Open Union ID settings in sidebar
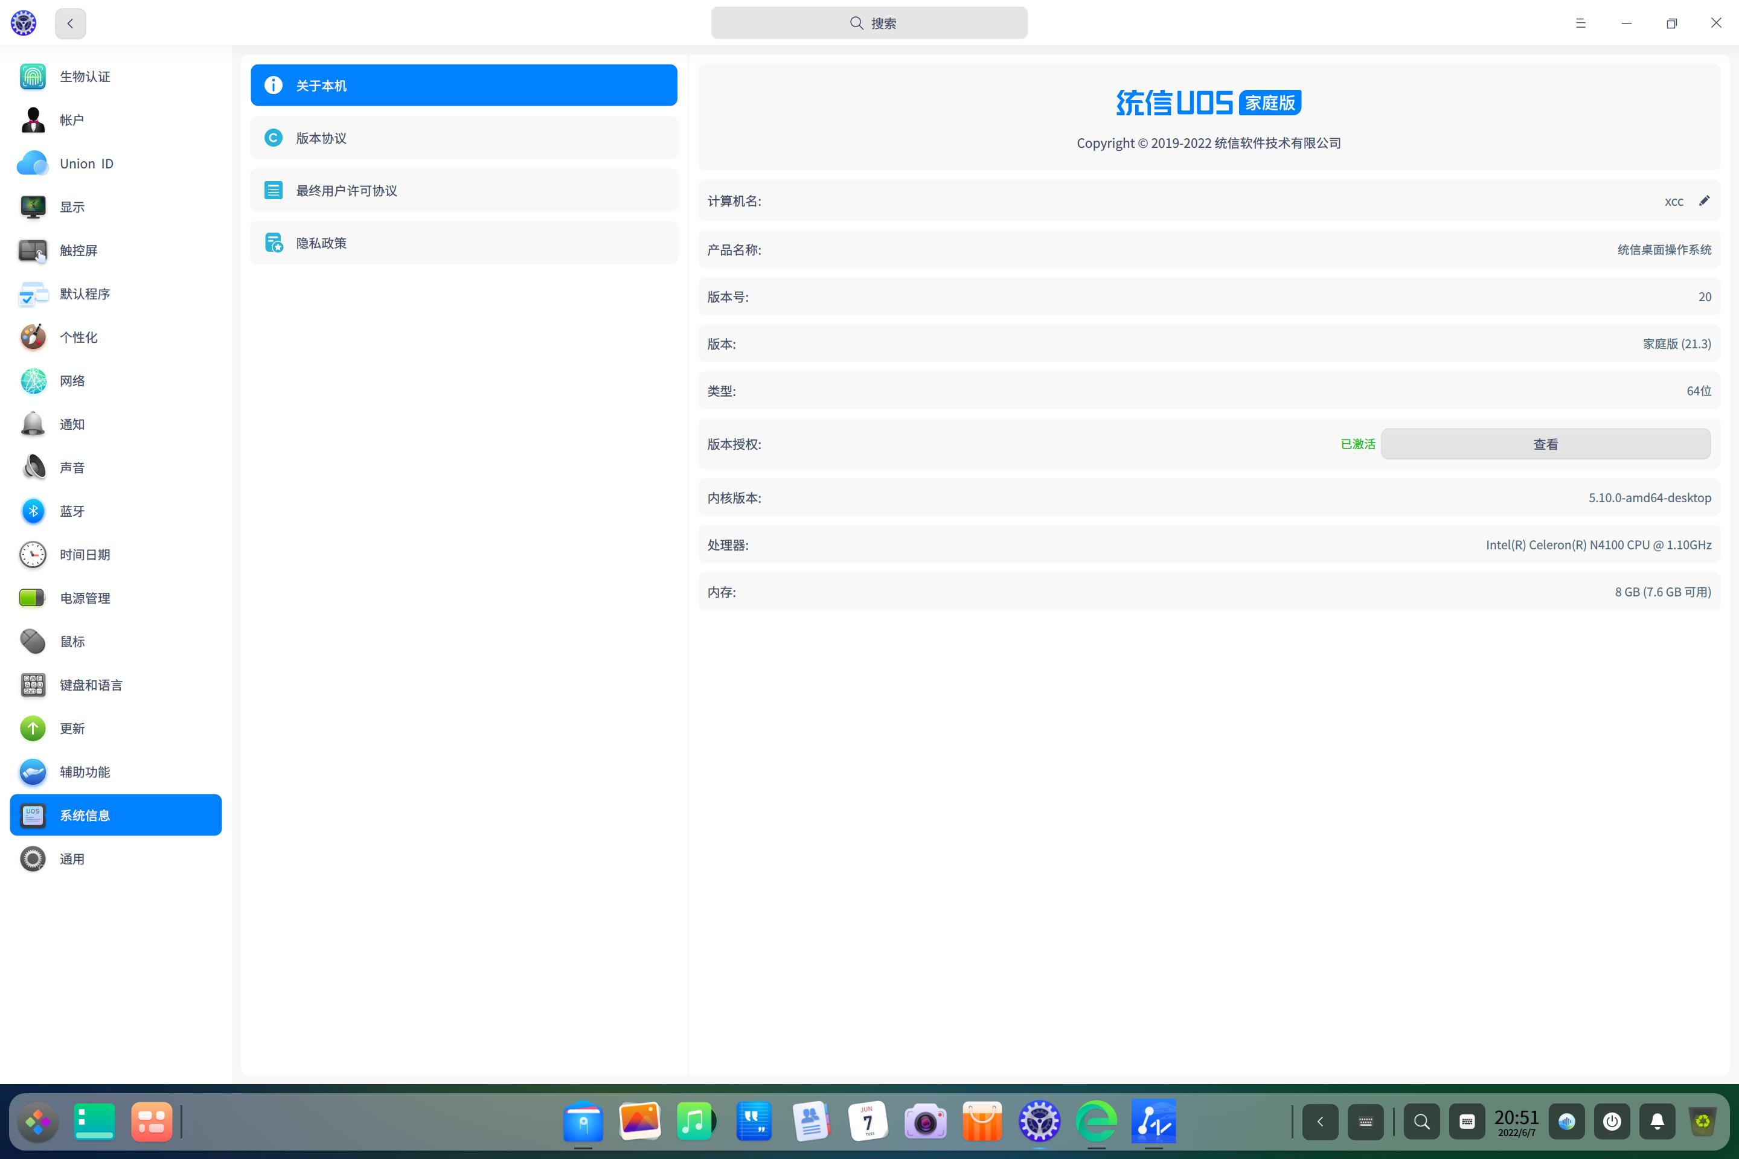 [x=86, y=162]
